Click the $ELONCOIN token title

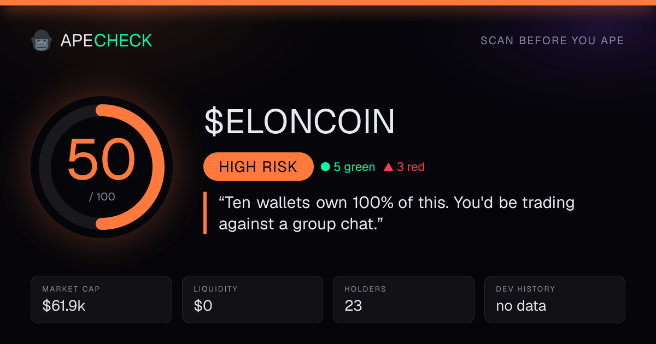tap(300, 122)
